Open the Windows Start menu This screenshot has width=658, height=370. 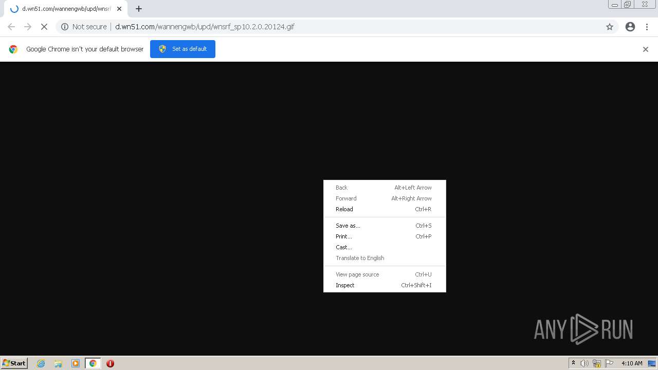14,363
